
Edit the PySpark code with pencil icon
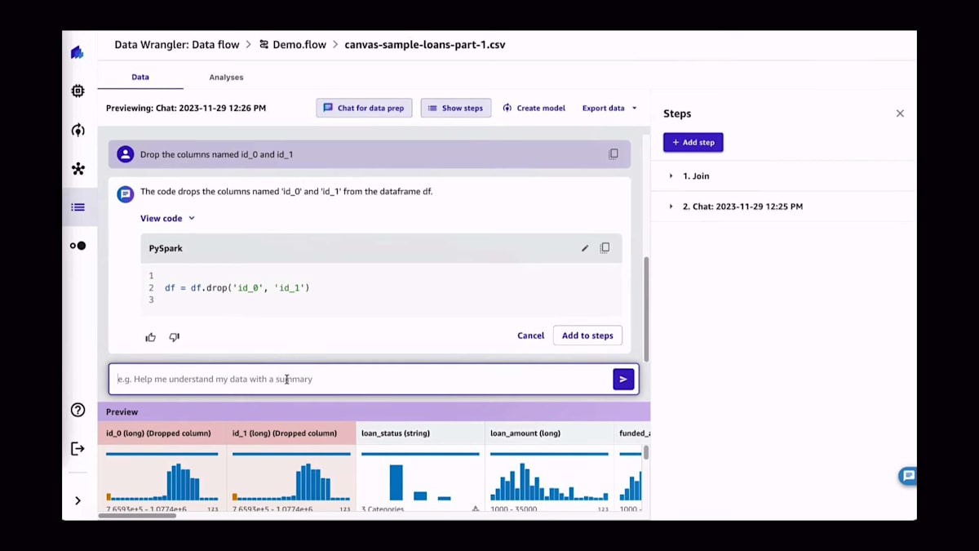pyautogui.click(x=585, y=248)
